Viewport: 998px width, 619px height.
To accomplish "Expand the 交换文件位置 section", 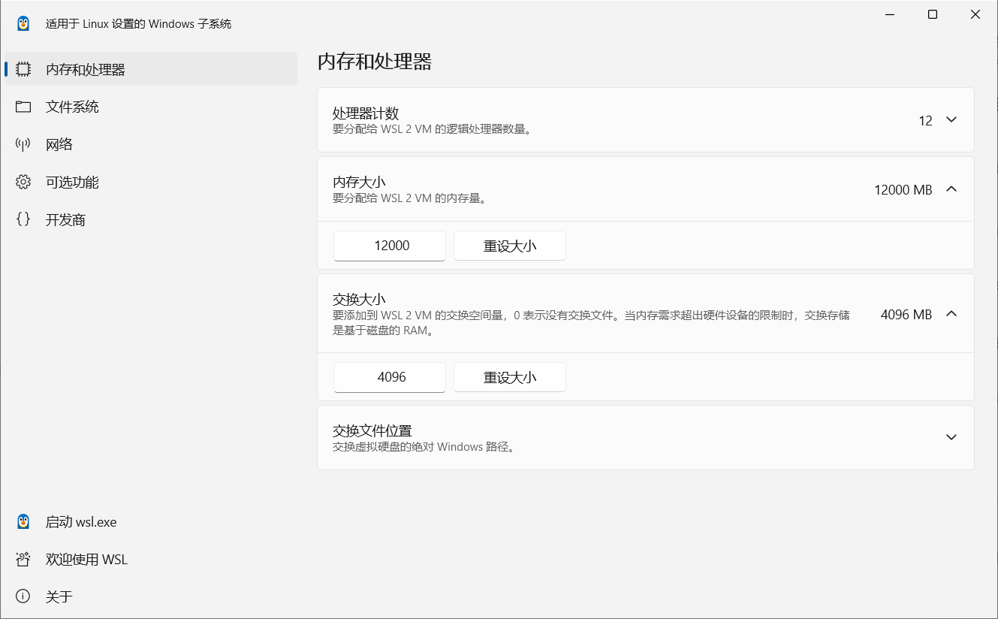I will pyautogui.click(x=951, y=437).
